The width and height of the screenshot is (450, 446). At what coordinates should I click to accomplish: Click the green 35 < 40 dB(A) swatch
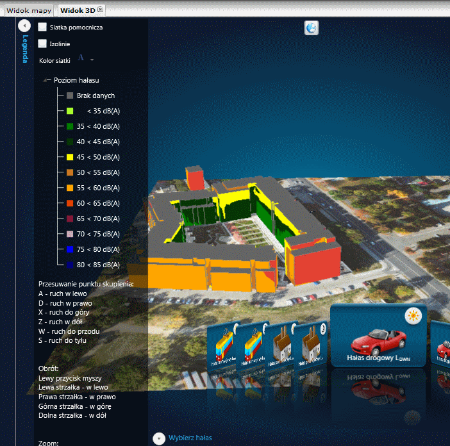pyautogui.click(x=70, y=126)
